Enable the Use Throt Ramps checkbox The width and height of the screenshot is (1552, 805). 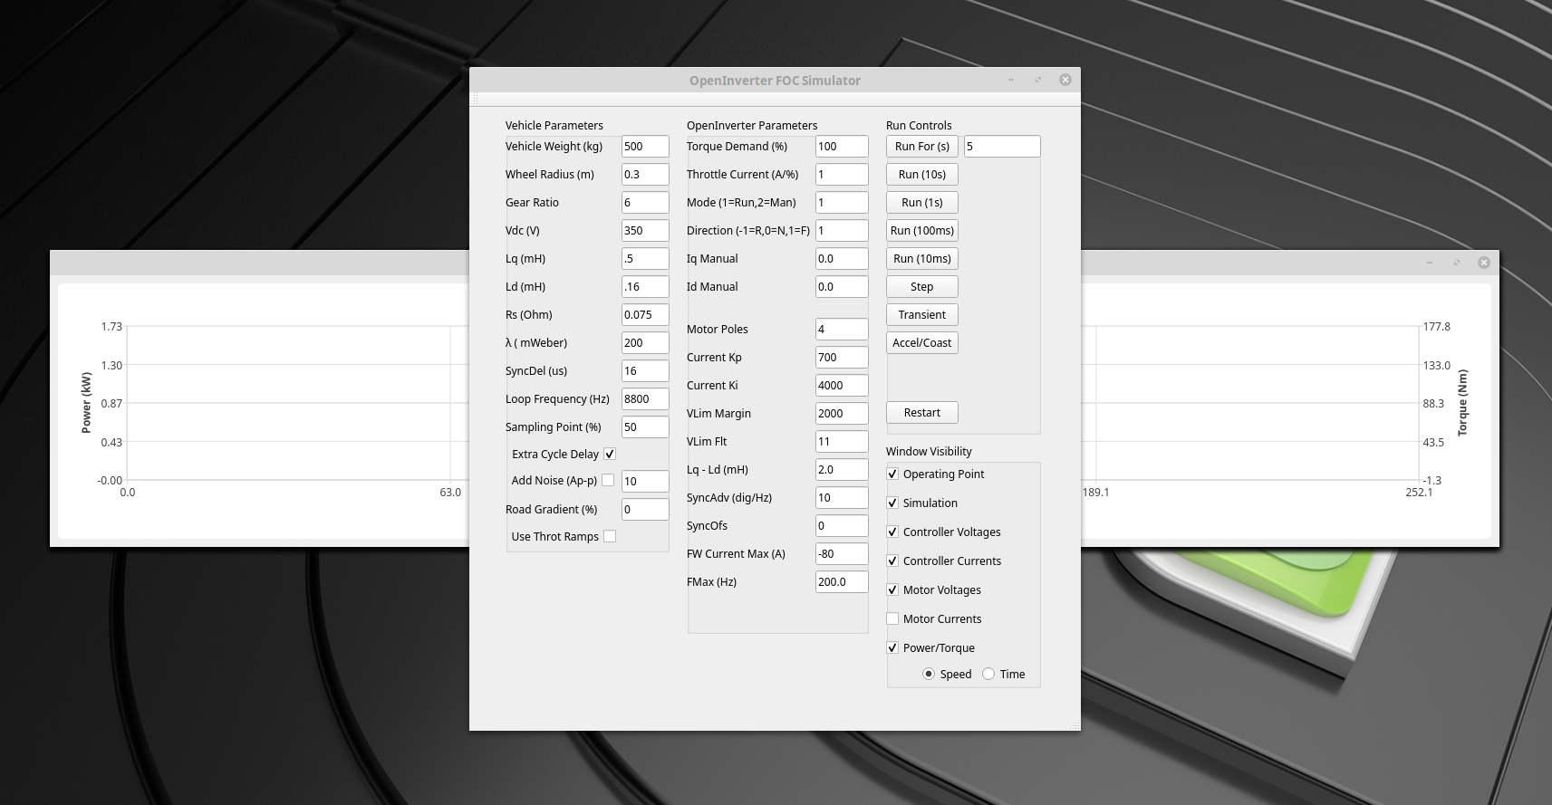[x=610, y=537]
